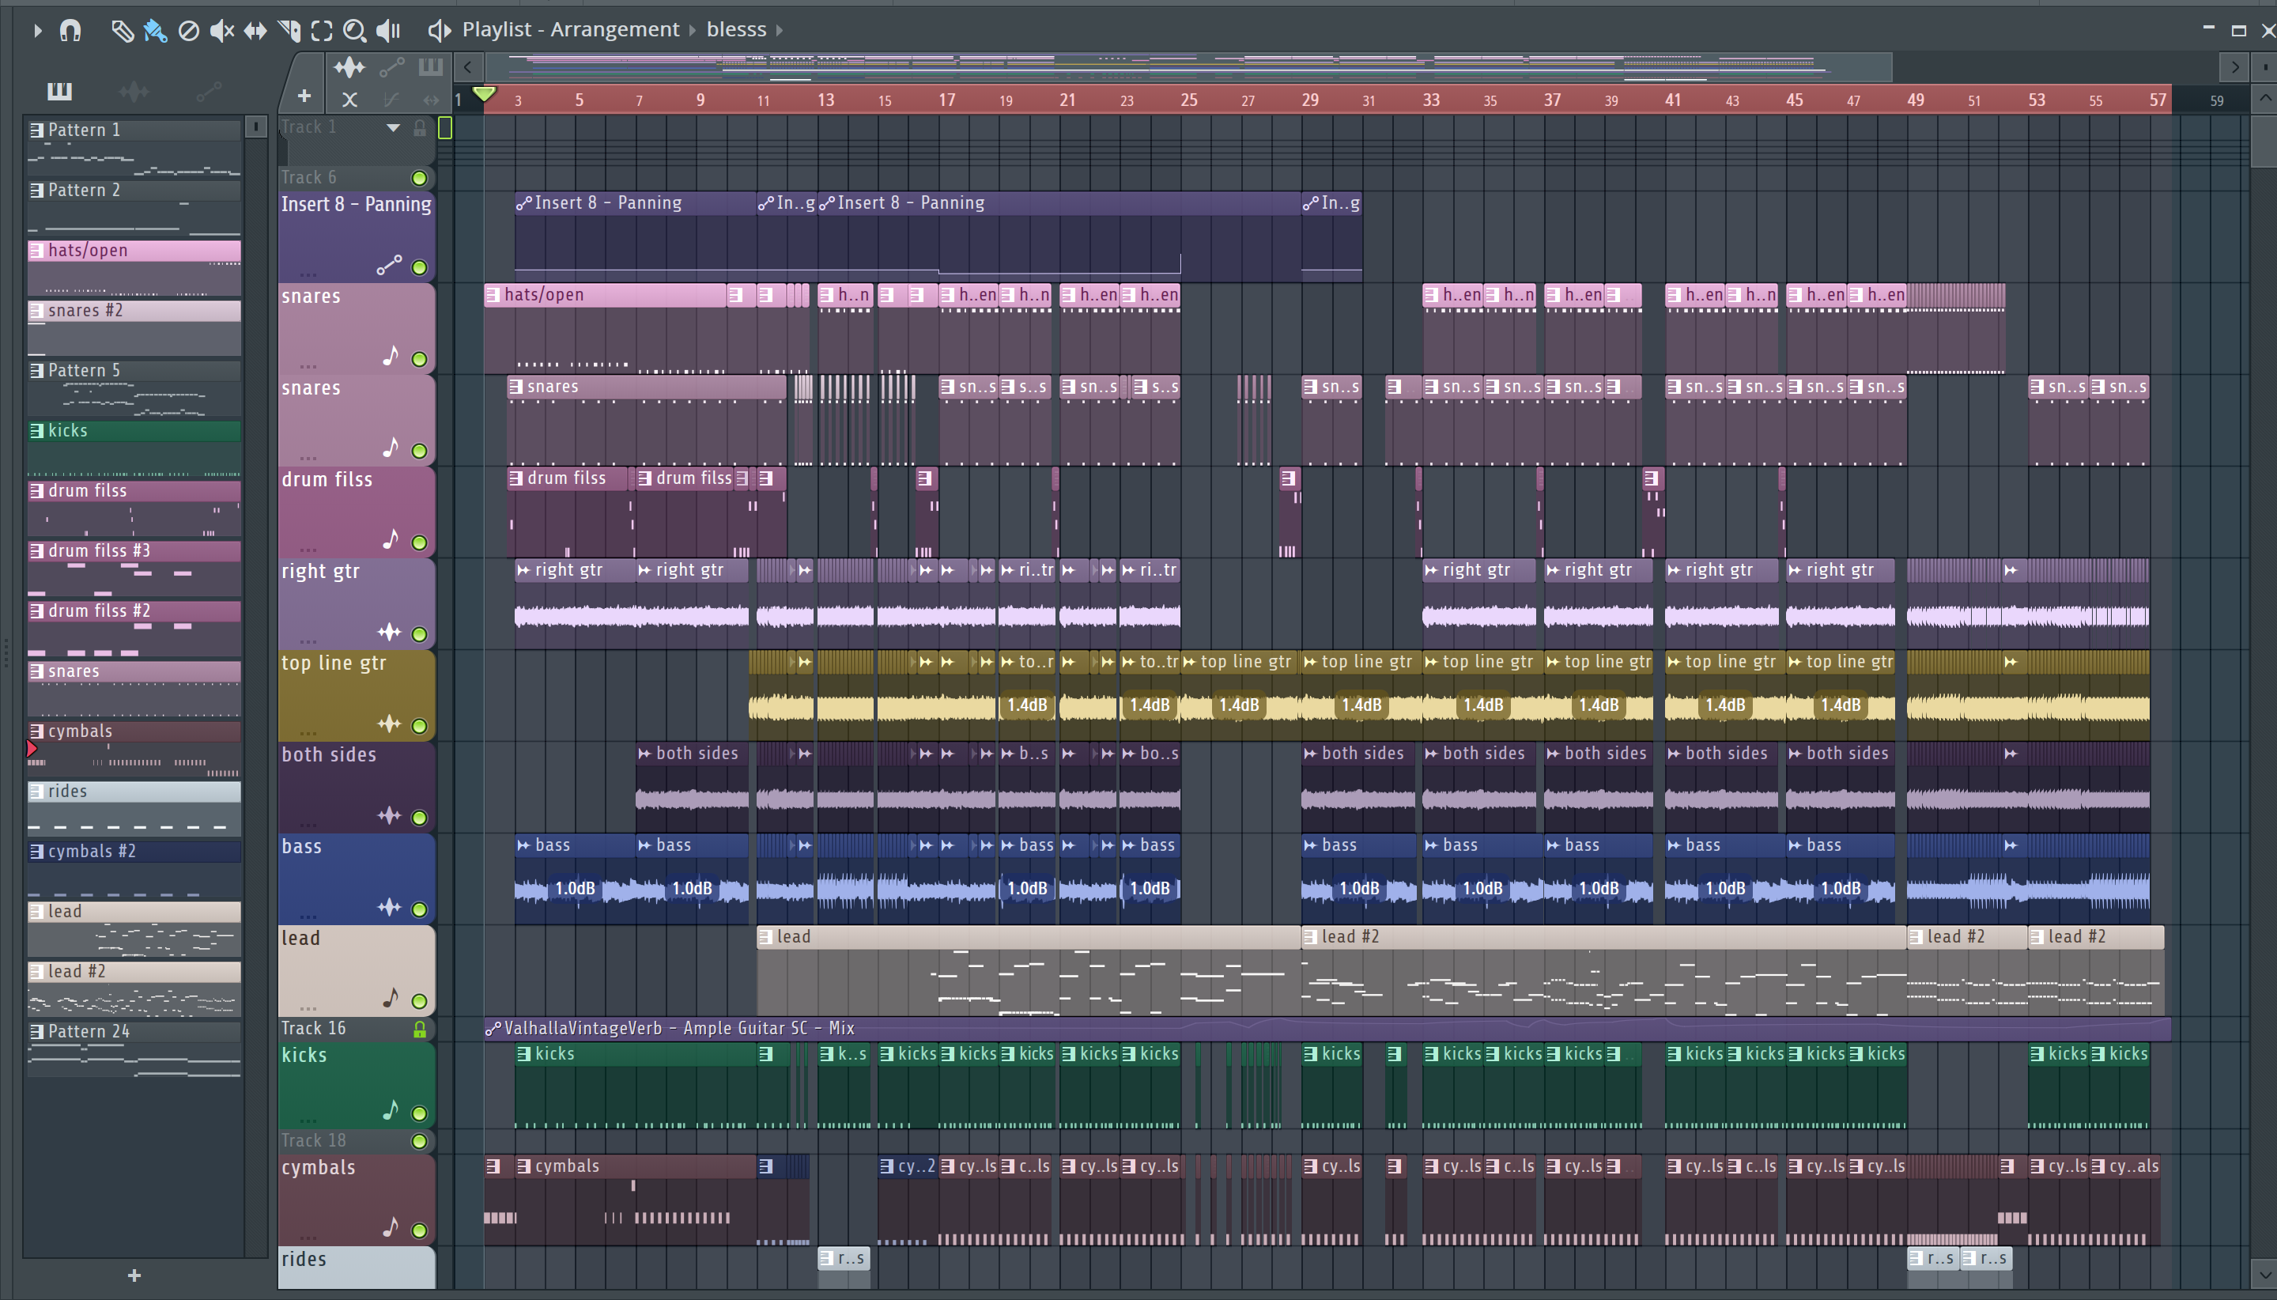Viewport: 2277px width, 1300px height.
Task: Open the playlist options menu arrow
Action: coord(37,32)
